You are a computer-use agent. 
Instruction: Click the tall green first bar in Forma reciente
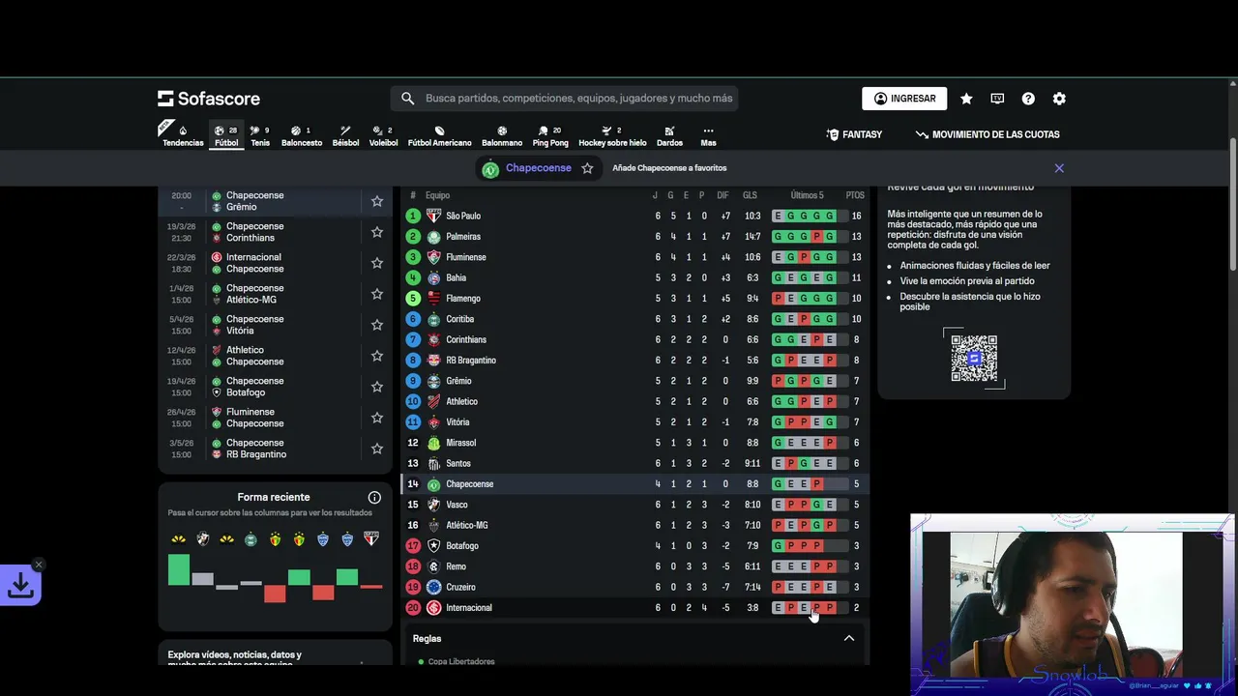click(x=178, y=569)
